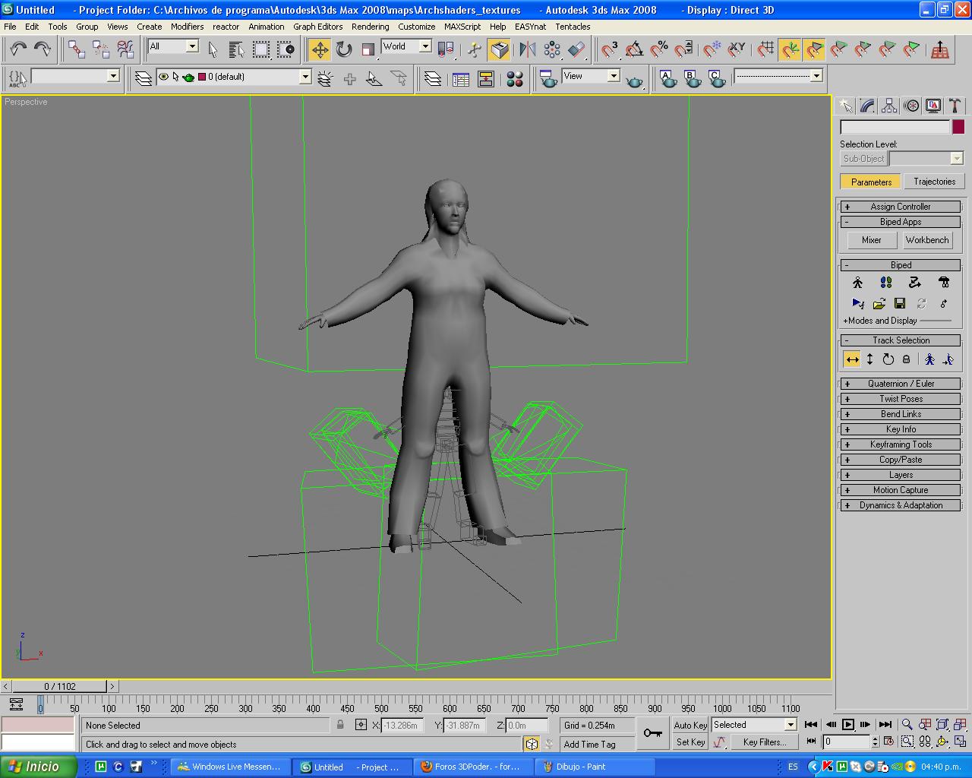Click the Workbench button
The height and width of the screenshot is (778, 972).
coord(927,240)
